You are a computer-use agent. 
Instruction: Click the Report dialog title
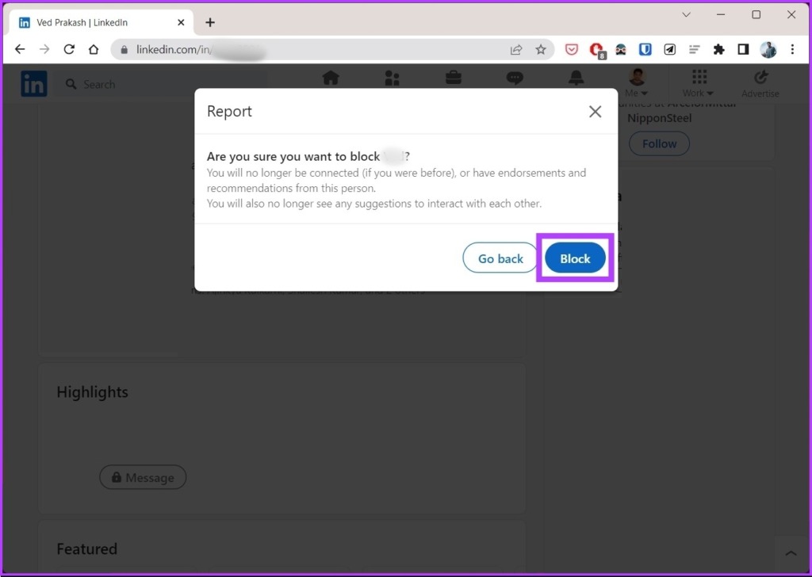pos(229,111)
